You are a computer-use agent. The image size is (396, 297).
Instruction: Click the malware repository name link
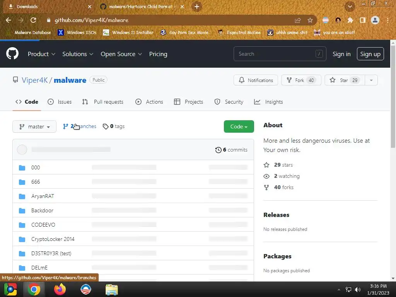(x=70, y=80)
